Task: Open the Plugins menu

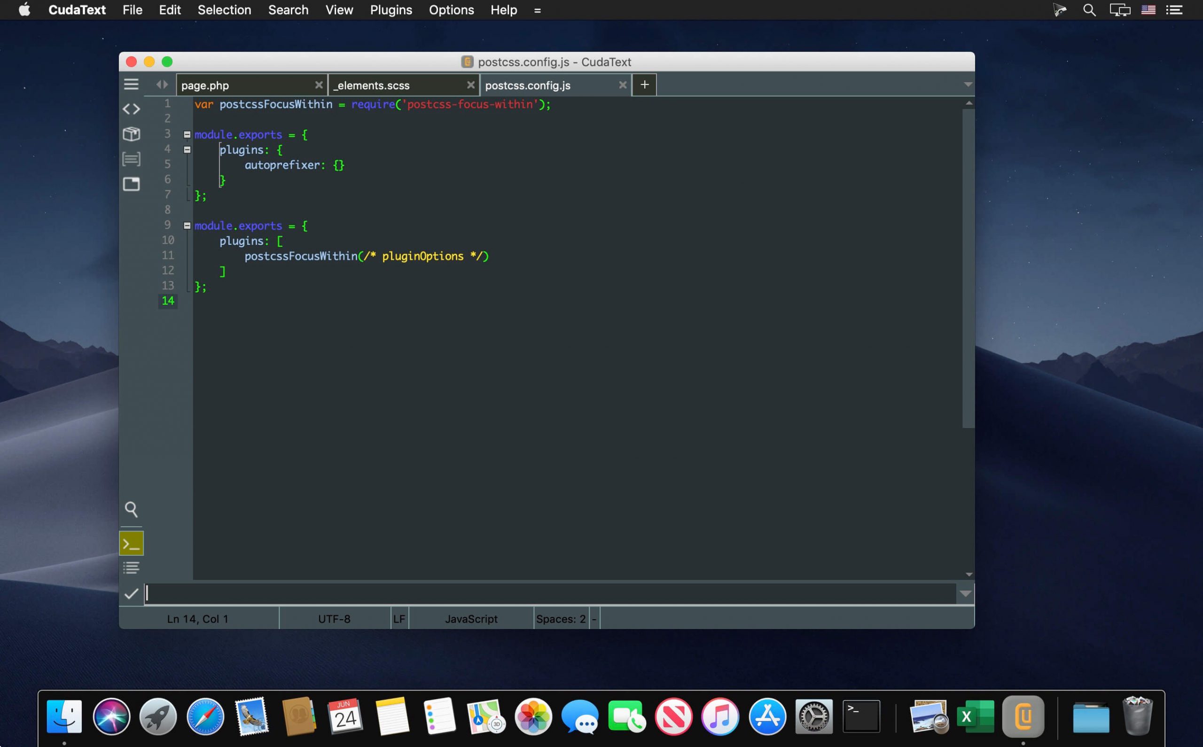Action: (391, 10)
